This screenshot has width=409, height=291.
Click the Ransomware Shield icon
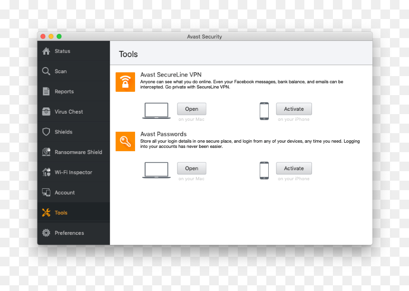(46, 152)
